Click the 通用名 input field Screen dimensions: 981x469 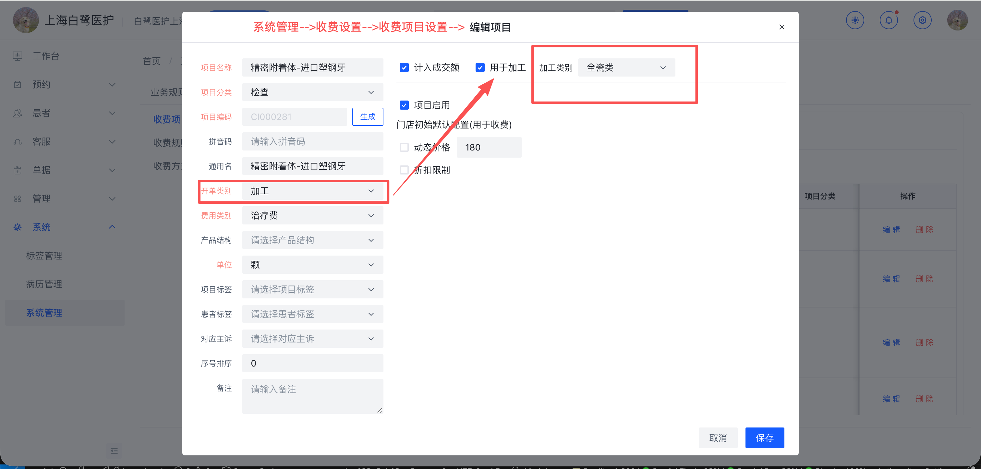pyautogui.click(x=313, y=166)
